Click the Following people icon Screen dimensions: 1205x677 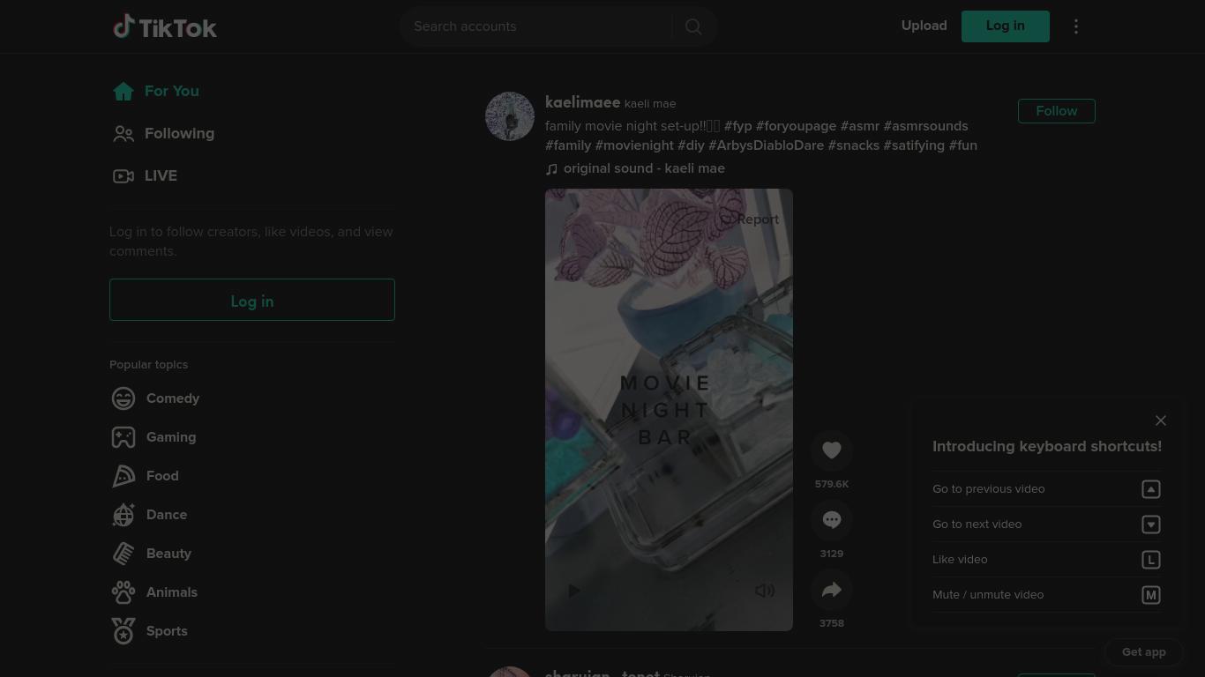123,133
